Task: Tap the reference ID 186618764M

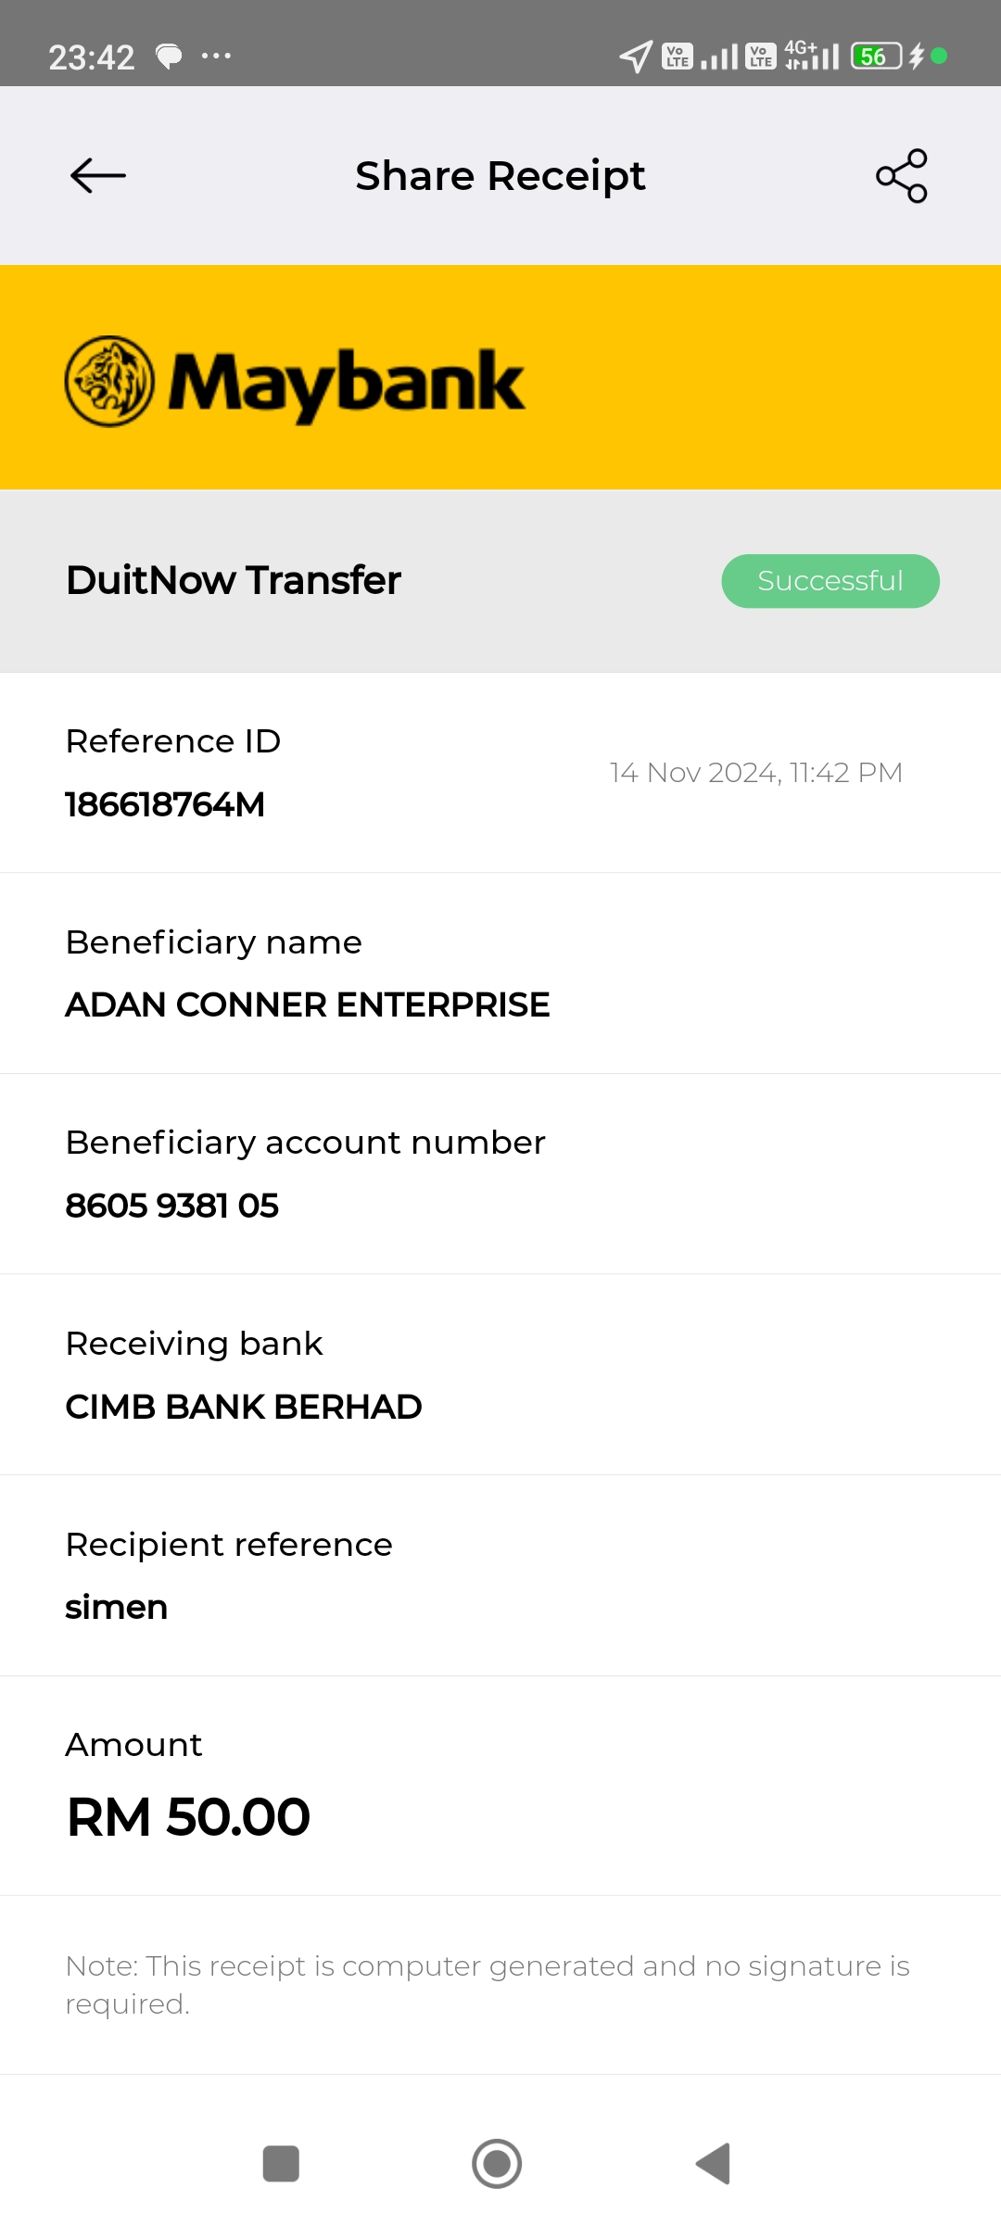Action: pyautogui.click(x=165, y=804)
